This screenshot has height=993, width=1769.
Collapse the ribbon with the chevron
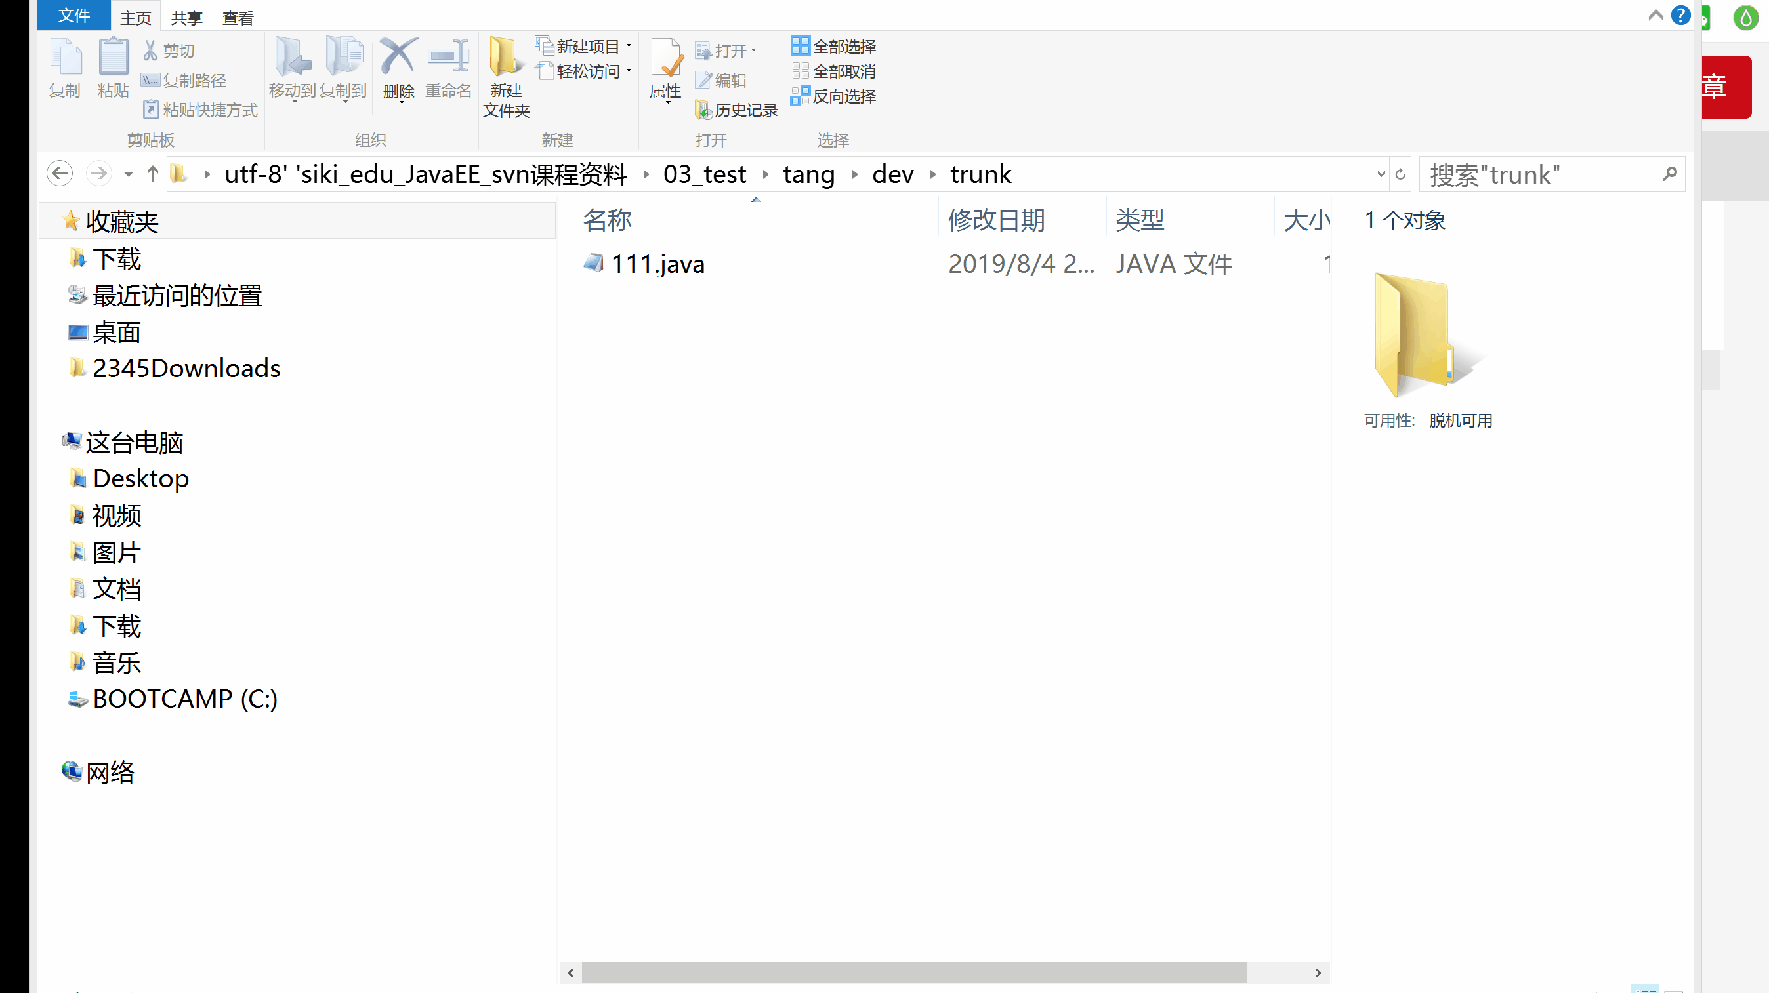tap(1655, 15)
